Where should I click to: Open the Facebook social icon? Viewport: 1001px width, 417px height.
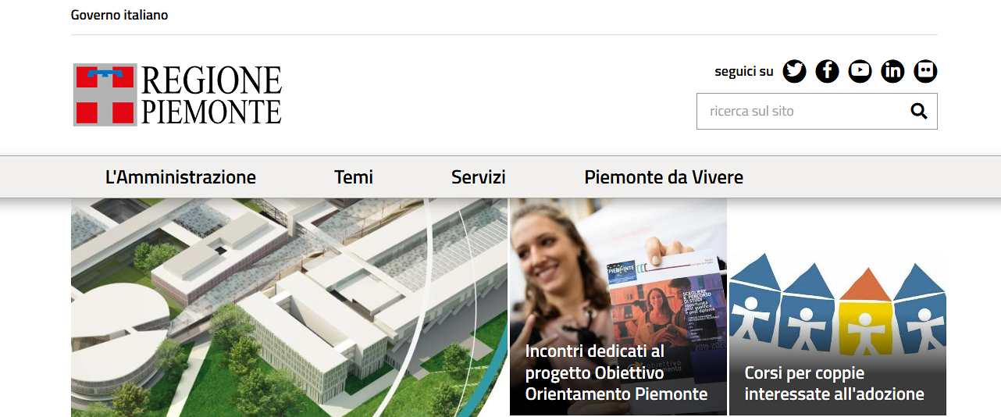[x=827, y=71]
